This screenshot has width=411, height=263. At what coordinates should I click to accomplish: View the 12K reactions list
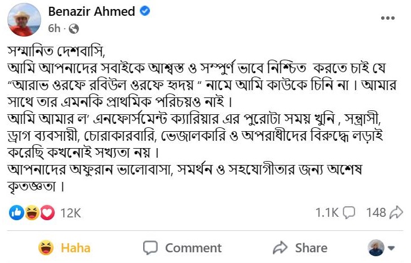point(71,212)
